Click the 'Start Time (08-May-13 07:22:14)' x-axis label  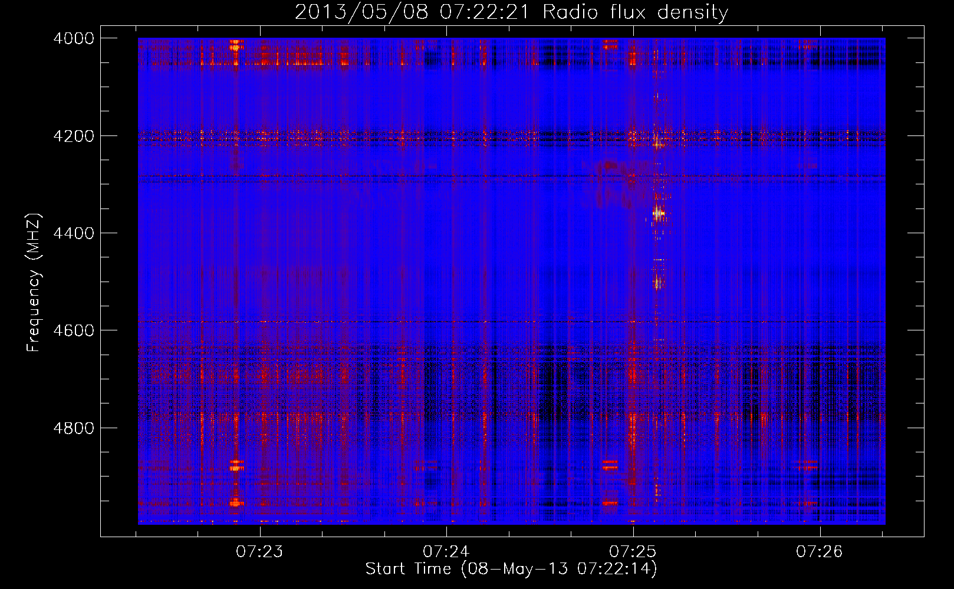click(511, 569)
